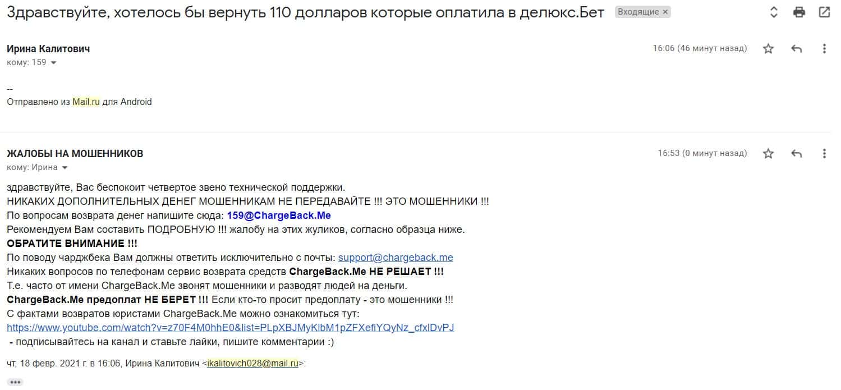
Task: Open more options for Ирина's message
Action: tap(824, 49)
